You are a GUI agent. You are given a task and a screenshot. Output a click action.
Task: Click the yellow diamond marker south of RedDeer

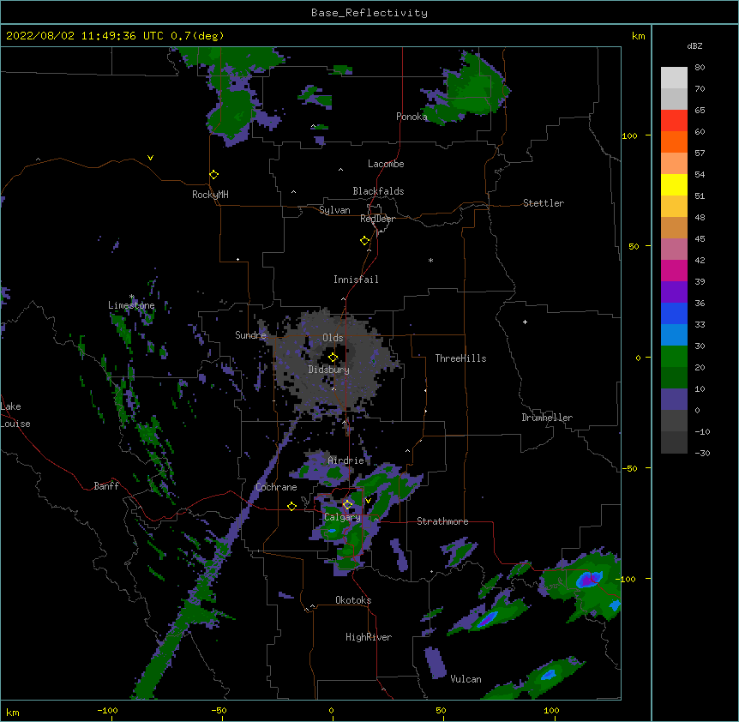[x=364, y=241]
